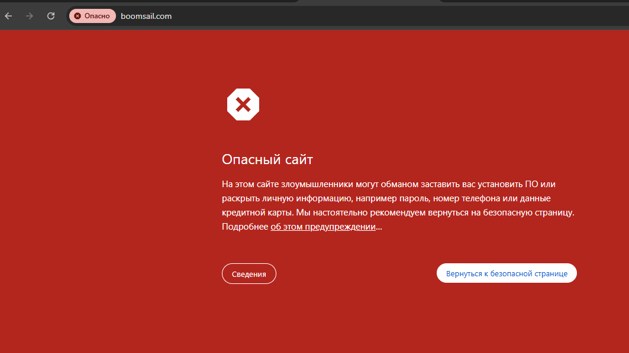Screen dimensions: 629x353
Task: Click the 'Опасный сайт' heading text
Action: [267, 159]
